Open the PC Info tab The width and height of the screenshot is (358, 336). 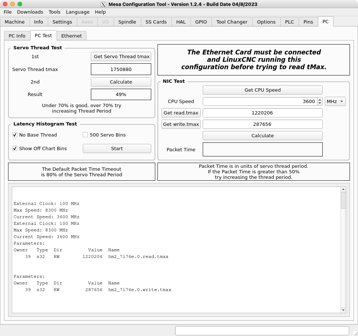17,36
